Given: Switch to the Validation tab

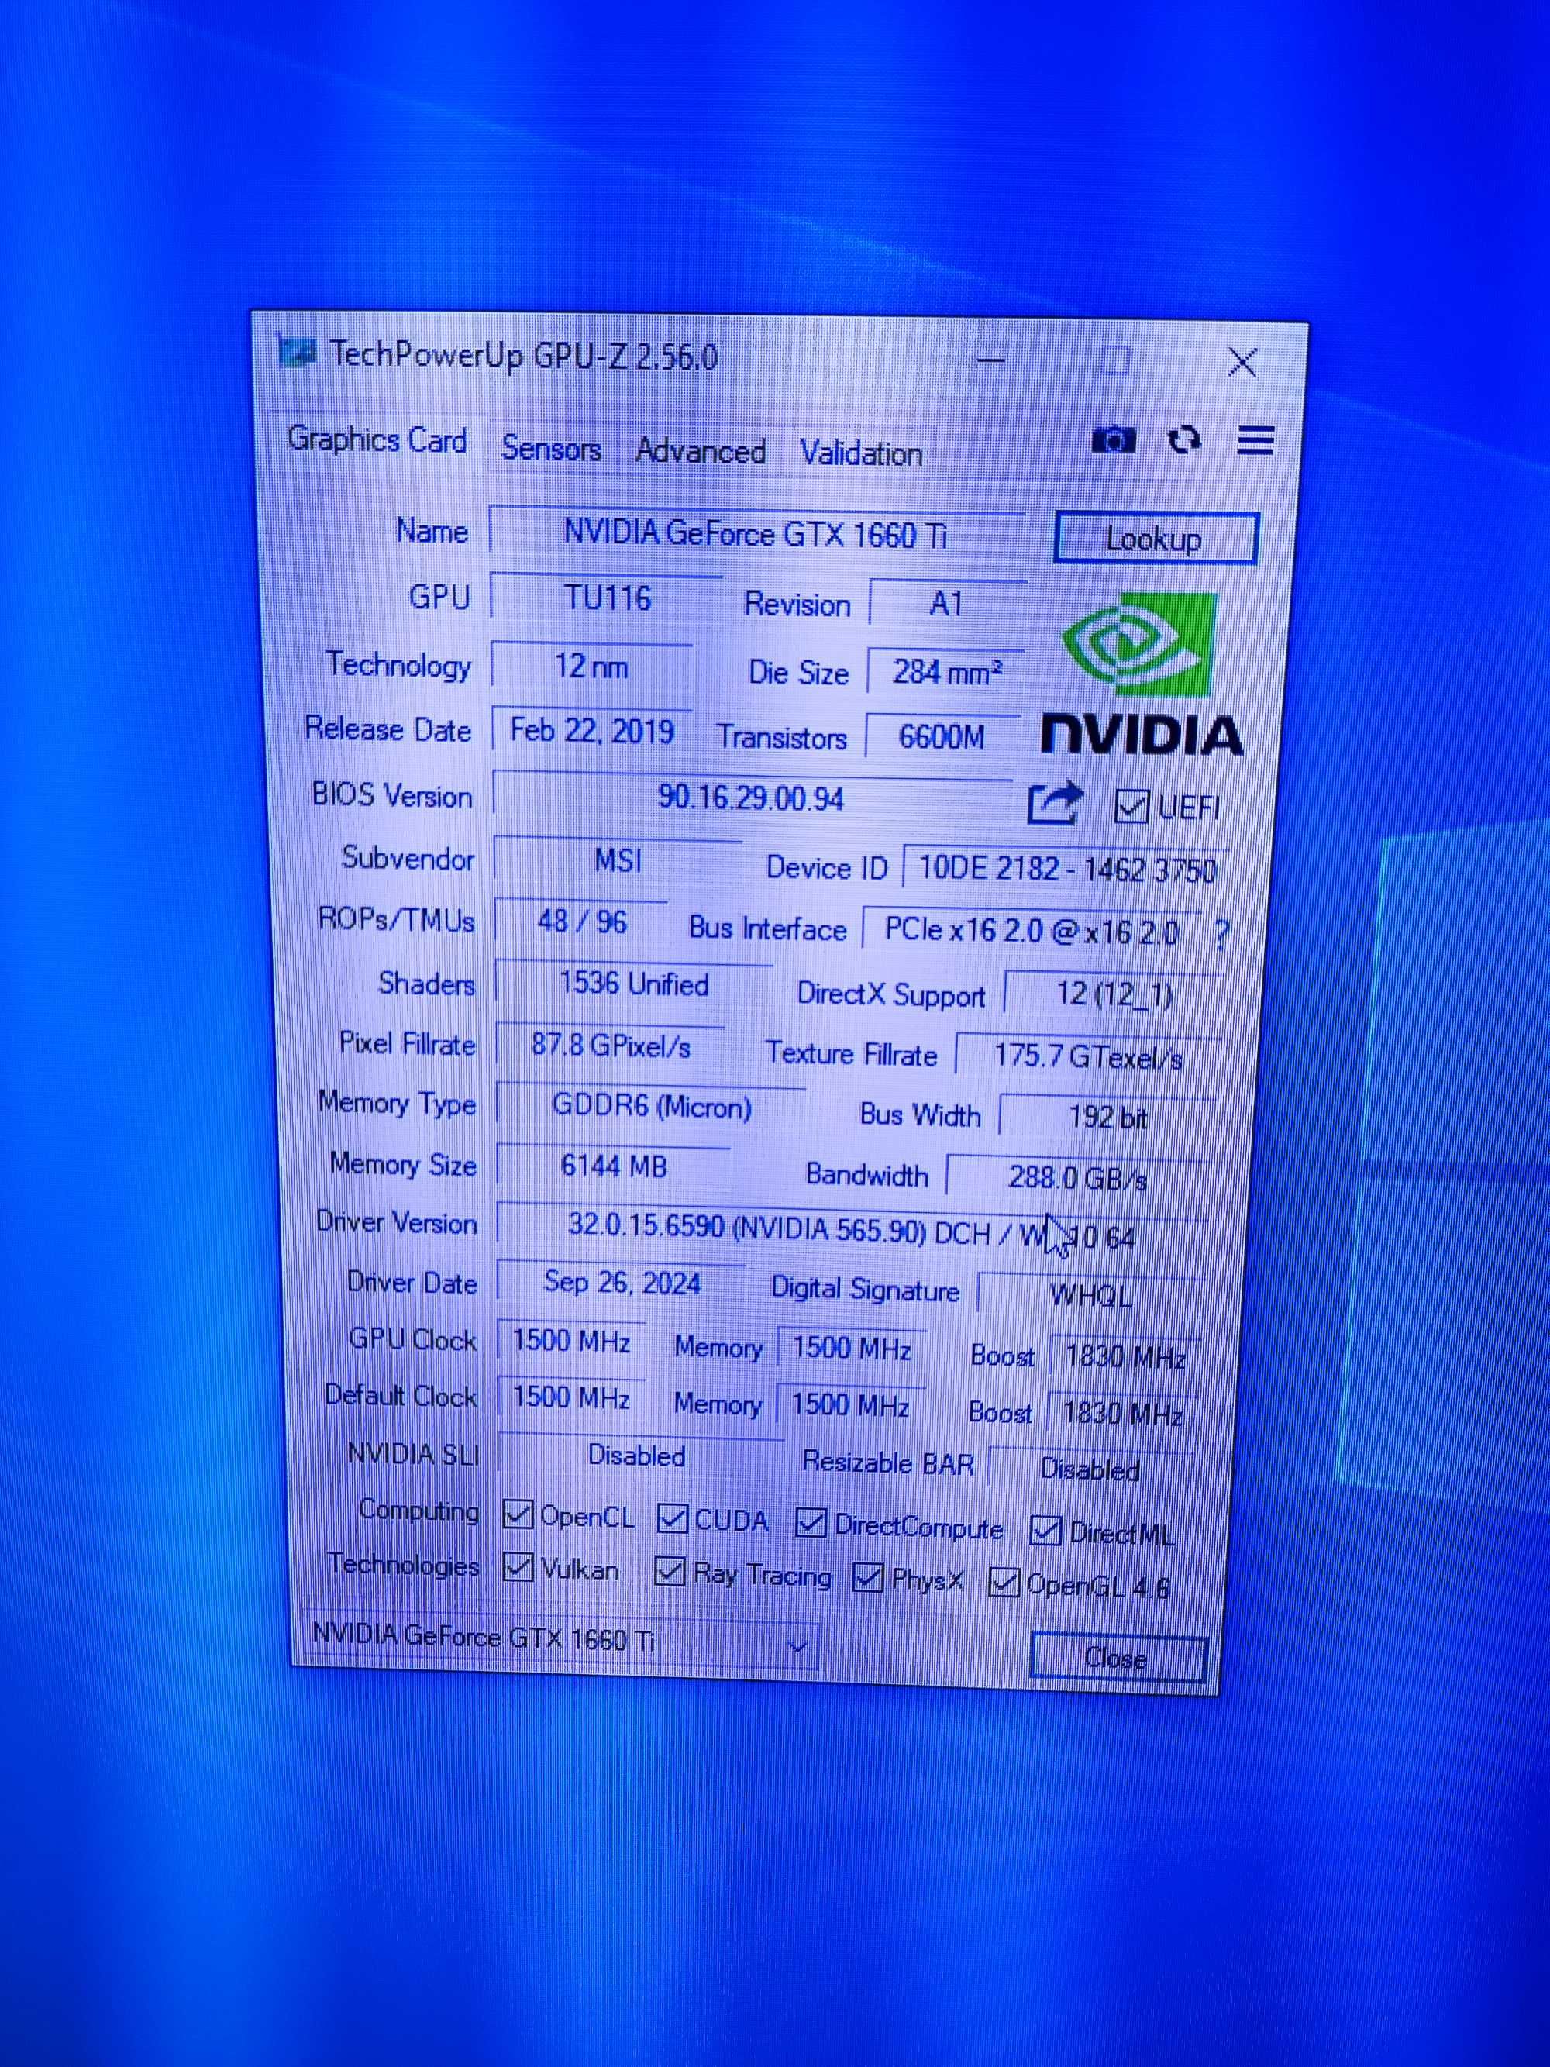Looking at the screenshot, I should (860, 454).
